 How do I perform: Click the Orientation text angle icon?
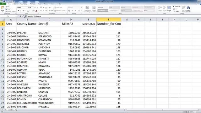(50, 8)
